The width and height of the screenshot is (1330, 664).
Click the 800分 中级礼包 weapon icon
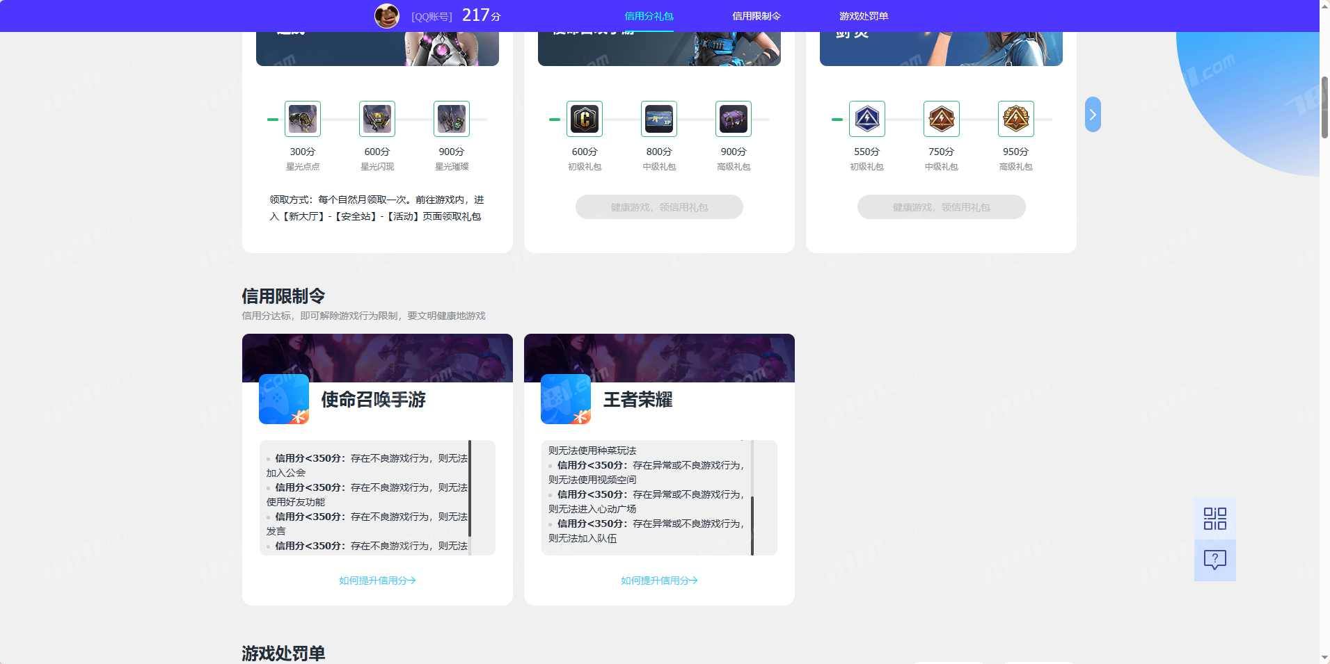click(659, 119)
